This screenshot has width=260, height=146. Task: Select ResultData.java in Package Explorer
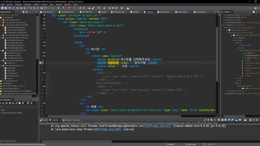point(12,76)
